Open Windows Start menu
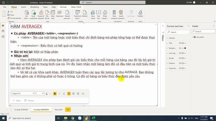The height and width of the screenshot is (121, 216). pyautogui.click(x=3, y=118)
